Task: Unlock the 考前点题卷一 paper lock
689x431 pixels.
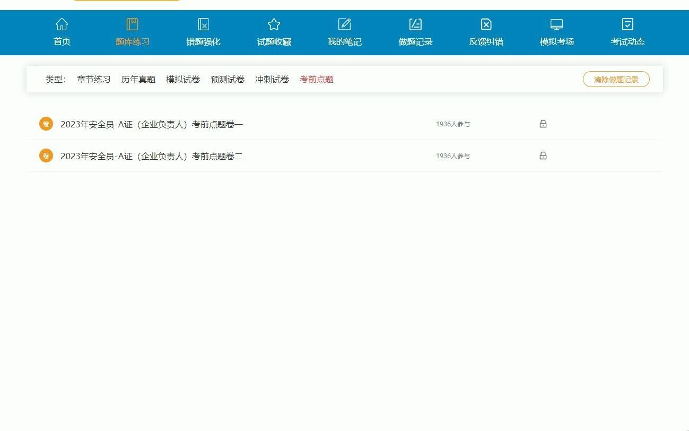Action: coord(543,123)
